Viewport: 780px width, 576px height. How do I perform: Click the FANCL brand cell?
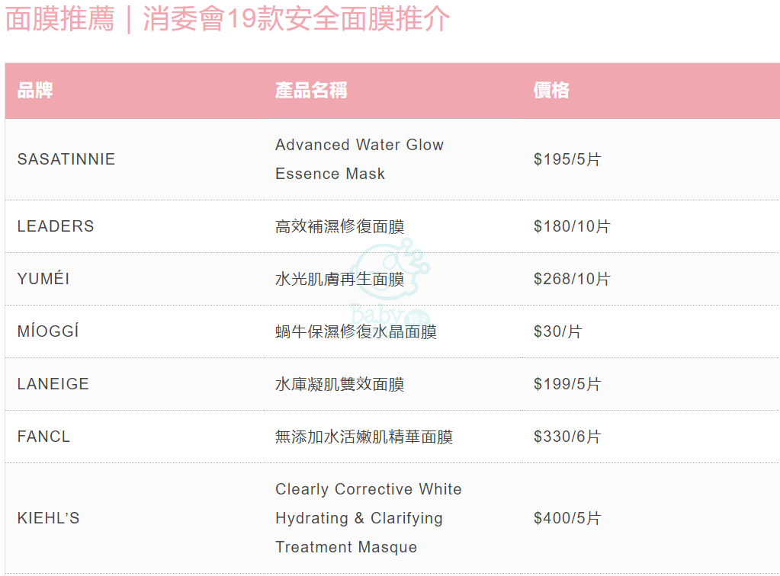coord(43,437)
